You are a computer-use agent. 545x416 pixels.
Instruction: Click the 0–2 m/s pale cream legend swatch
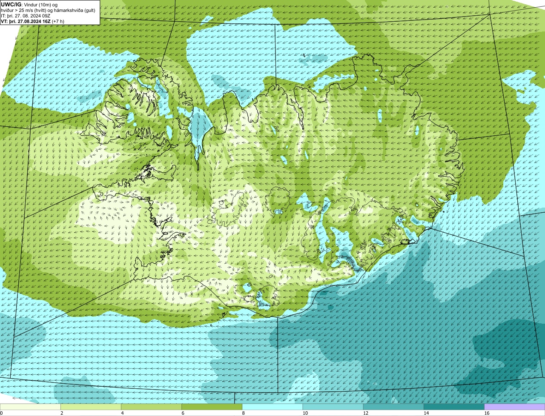coord(31,407)
